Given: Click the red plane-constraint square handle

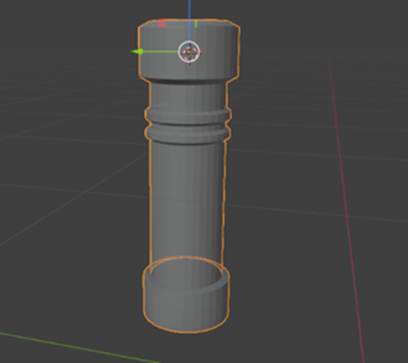Looking at the screenshot, I should coord(162,24).
